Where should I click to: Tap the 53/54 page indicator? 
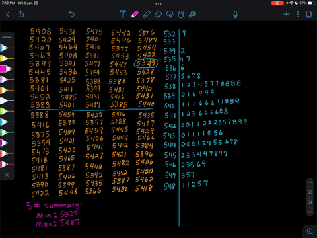[x=310, y=197]
